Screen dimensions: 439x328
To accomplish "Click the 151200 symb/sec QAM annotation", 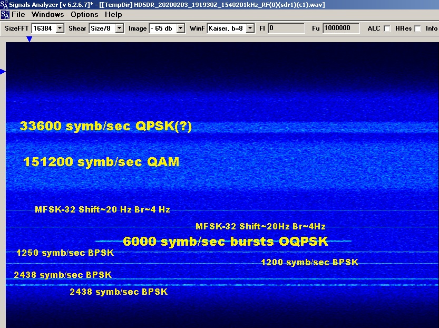I will 101,162.
